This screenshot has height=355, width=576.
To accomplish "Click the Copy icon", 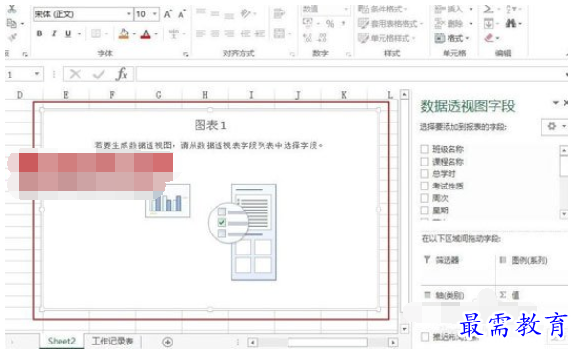I will coord(12,23).
